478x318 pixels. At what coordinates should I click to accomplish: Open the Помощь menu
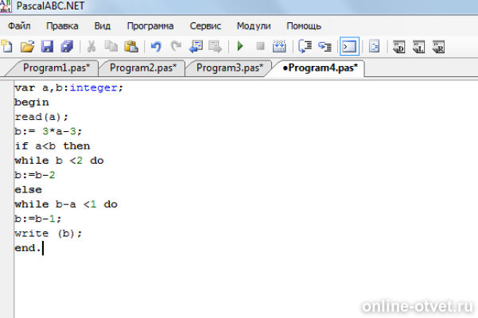tap(304, 26)
